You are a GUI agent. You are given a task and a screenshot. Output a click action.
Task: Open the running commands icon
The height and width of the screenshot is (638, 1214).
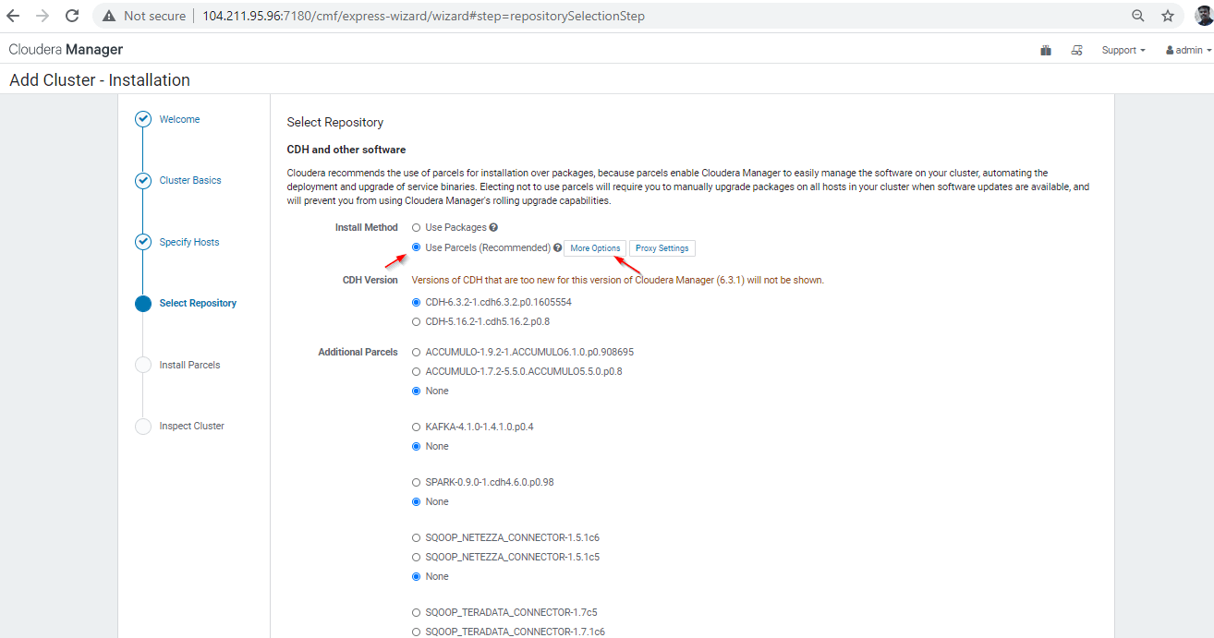point(1076,50)
